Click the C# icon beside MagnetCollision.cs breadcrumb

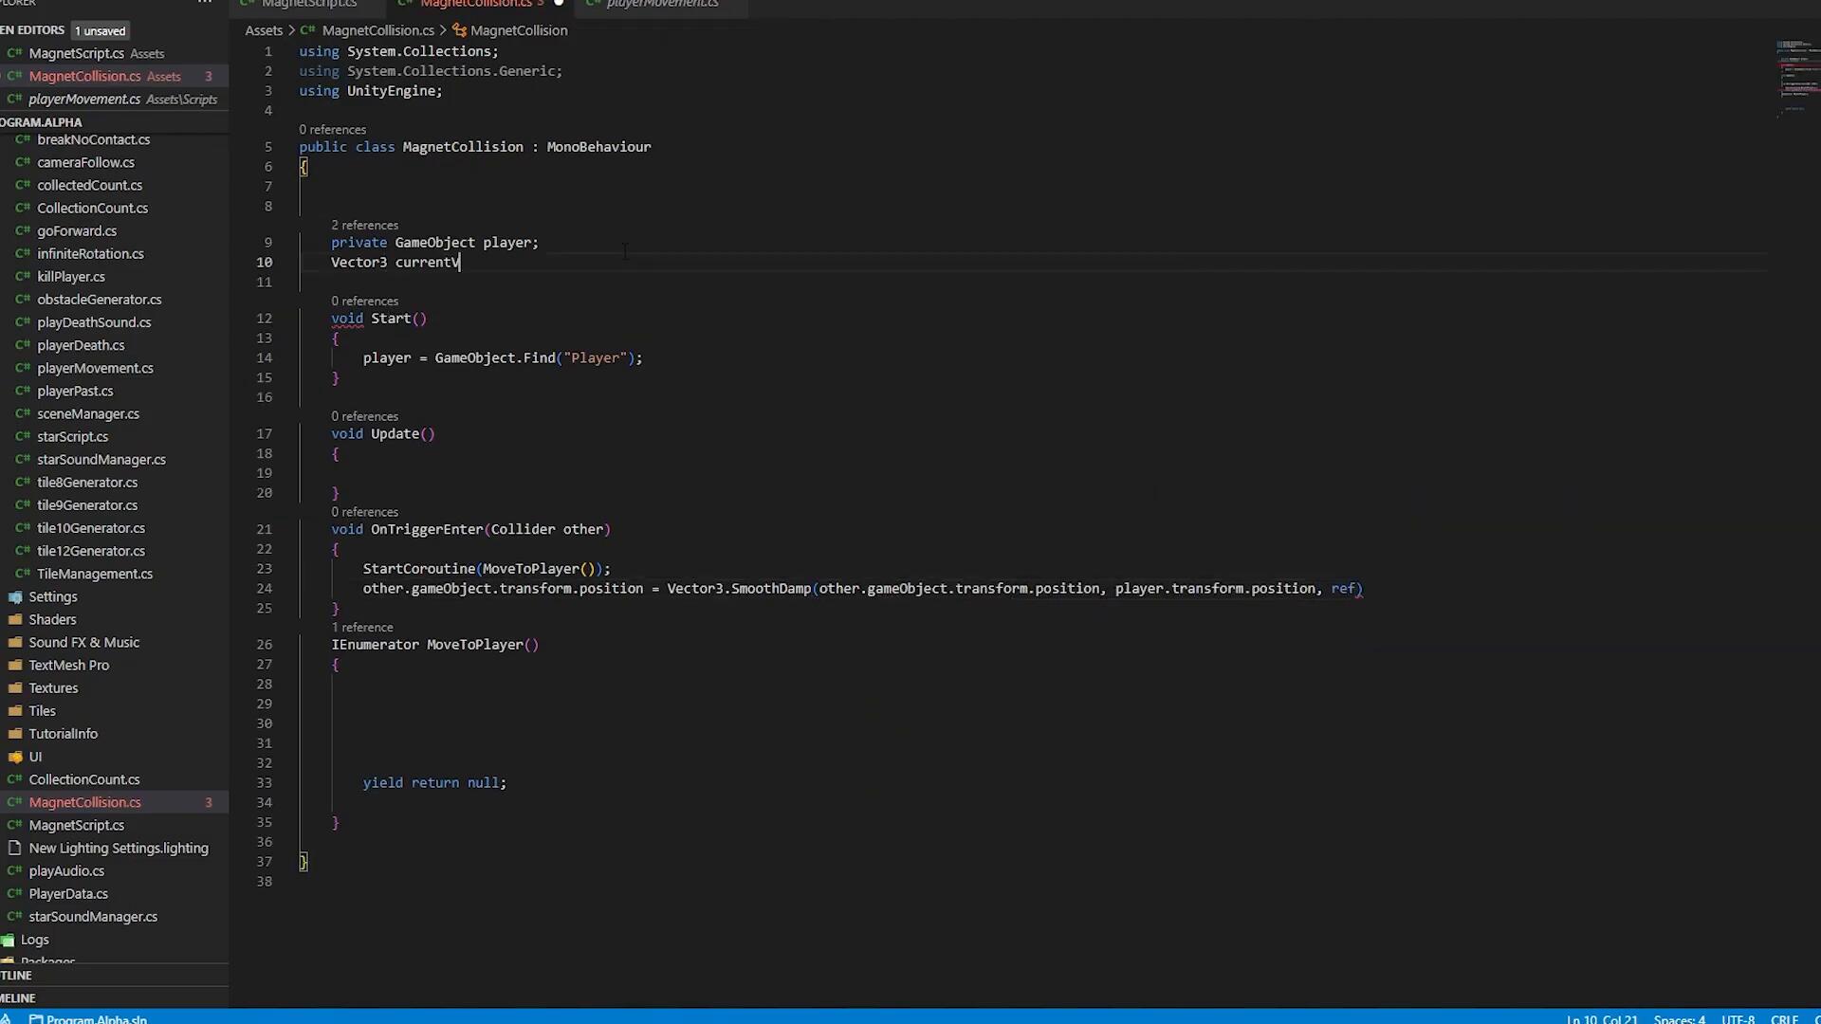click(307, 30)
